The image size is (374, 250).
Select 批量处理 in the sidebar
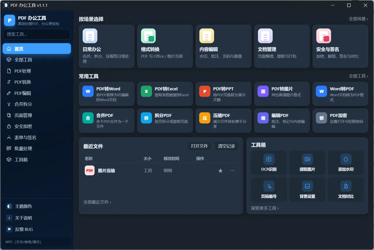[x=37, y=149]
